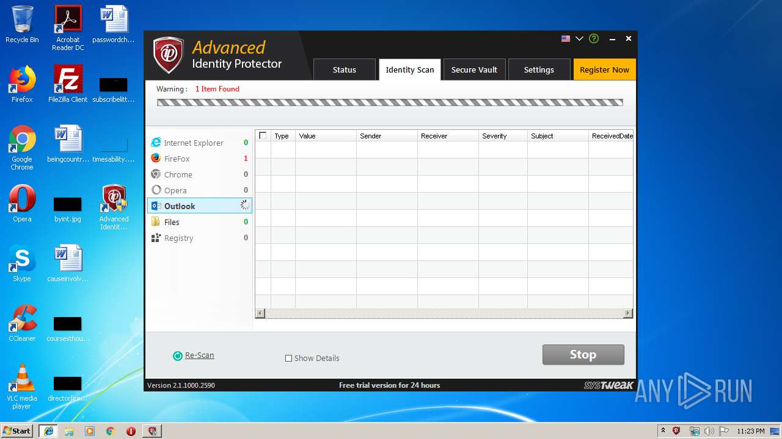This screenshot has width=782, height=439.
Task: Enable the Show Details checkbox
Action: 288,359
